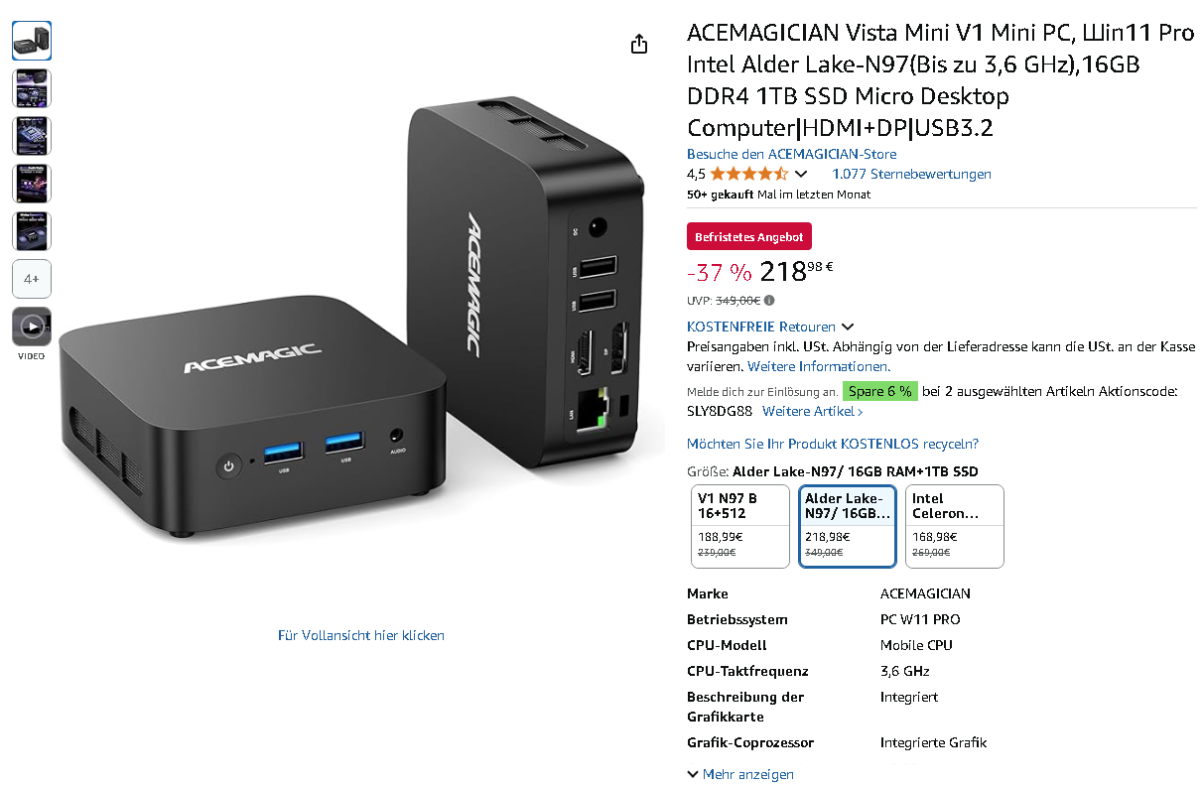Select Alder Lake-N97/ 16GB variant option
1203x787 pixels.
click(848, 526)
